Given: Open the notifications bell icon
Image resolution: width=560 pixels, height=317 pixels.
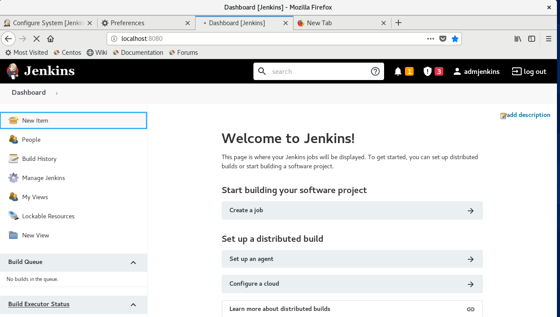Looking at the screenshot, I should [x=398, y=71].
